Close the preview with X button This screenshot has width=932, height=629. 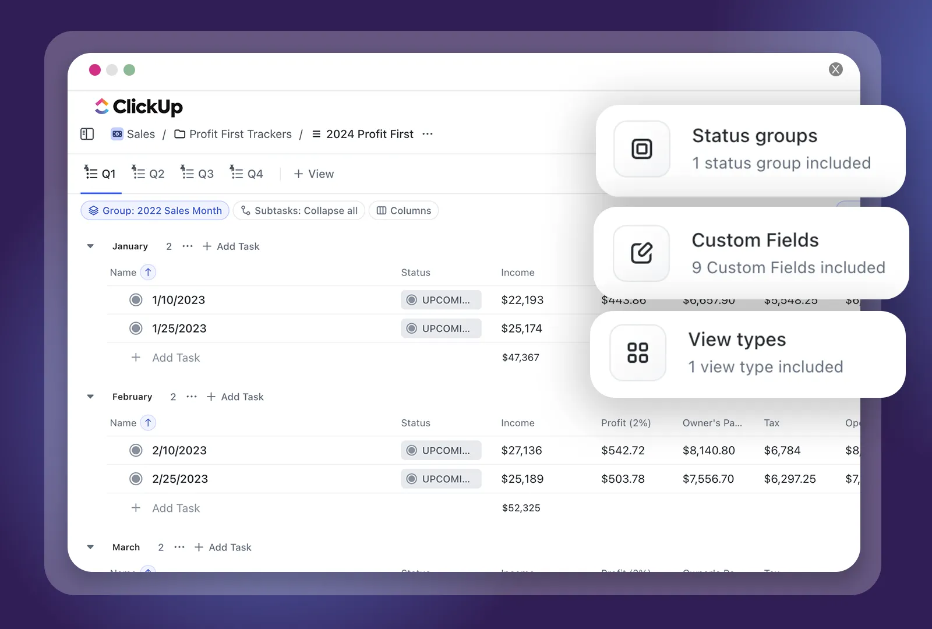(835, 69)
